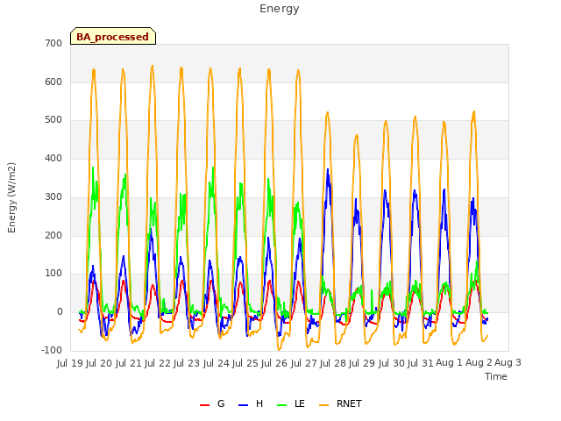Click the Jul 21 x-axis label
The height and width of the screenshot is (421, 561).
[129, 363]
